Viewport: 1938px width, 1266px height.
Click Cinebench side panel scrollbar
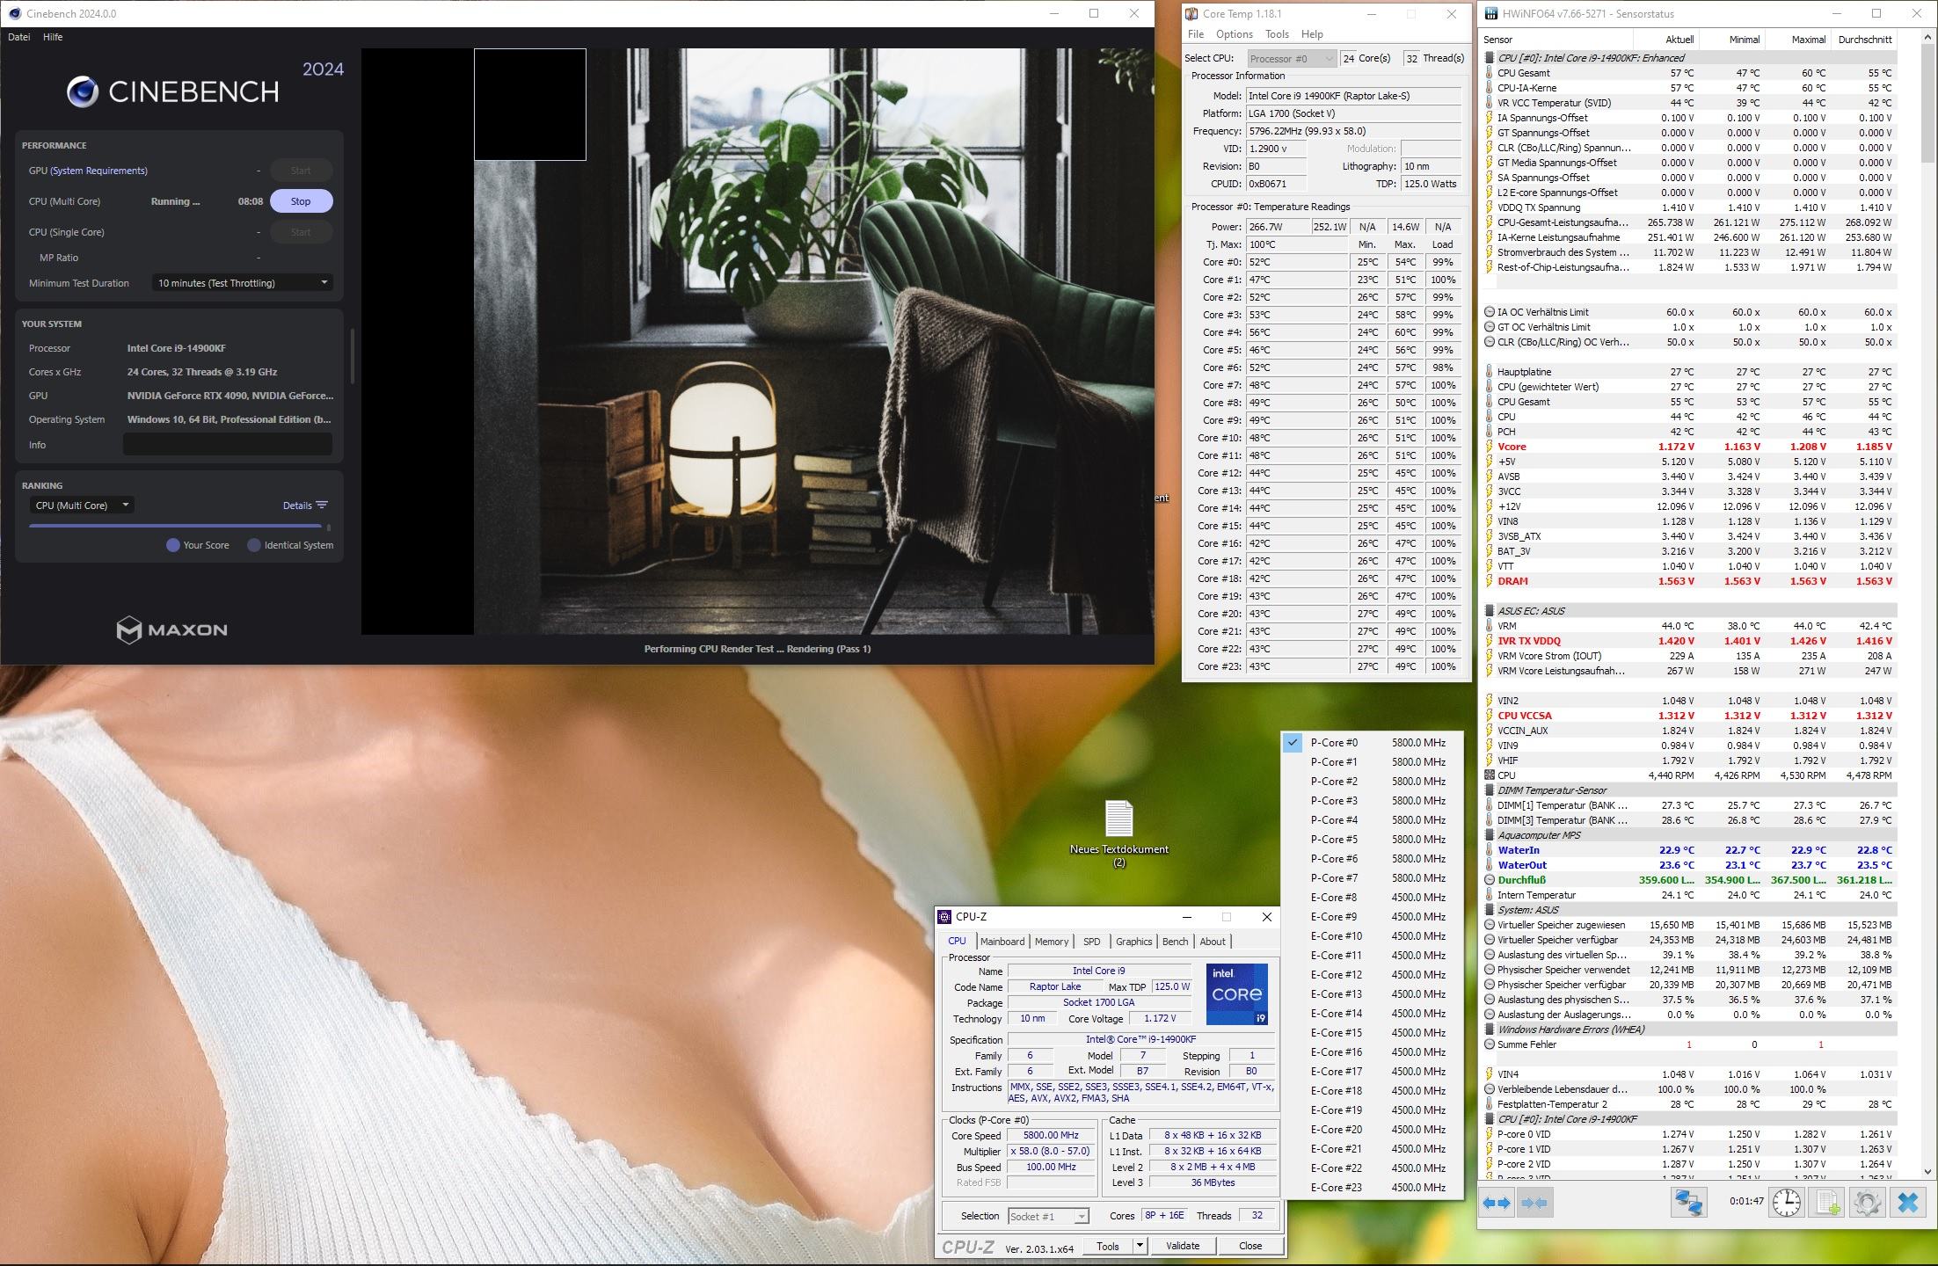point(353,356)
